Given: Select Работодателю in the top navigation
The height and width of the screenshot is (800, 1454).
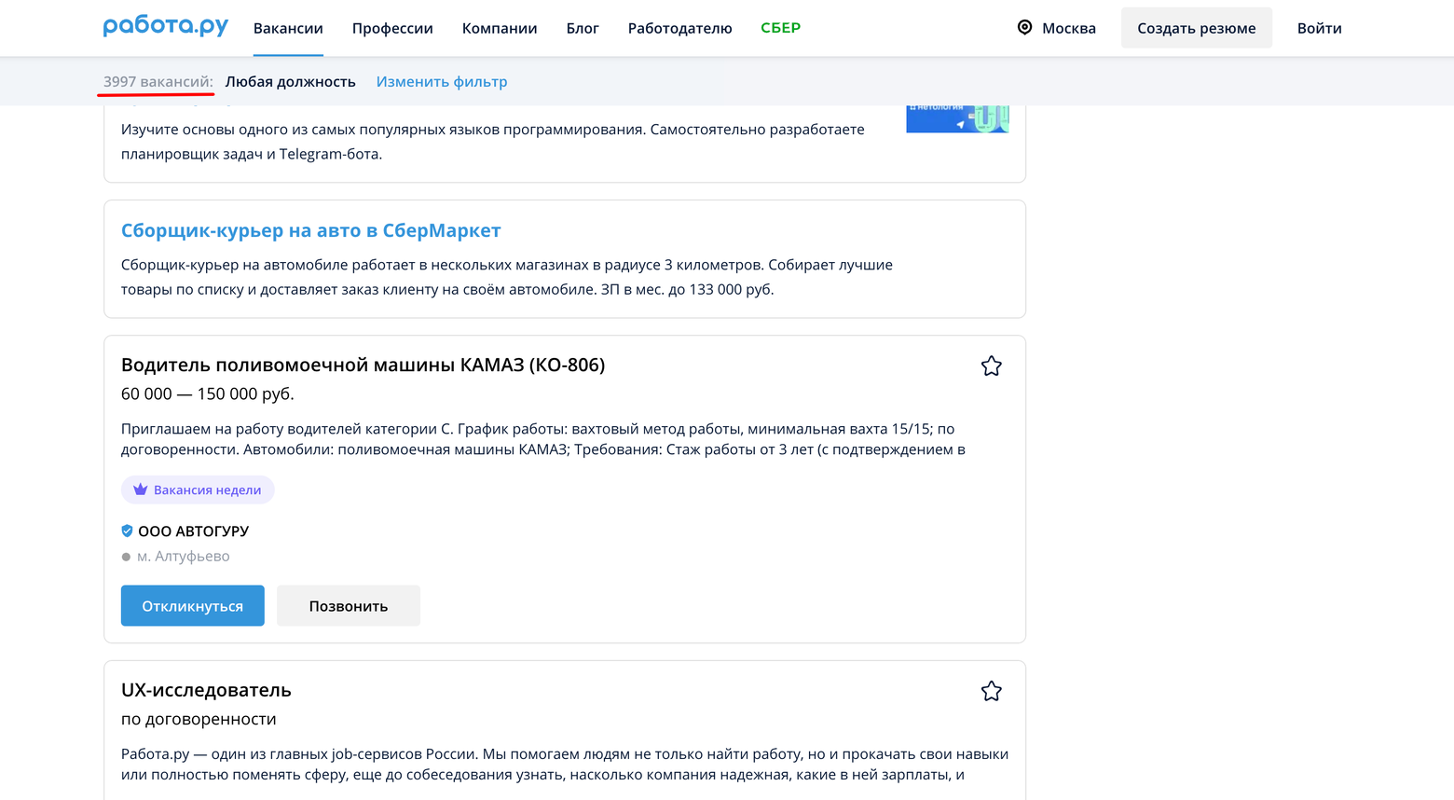Looking at the screenshot, I should pyautogui.click(x=679, y=28).
